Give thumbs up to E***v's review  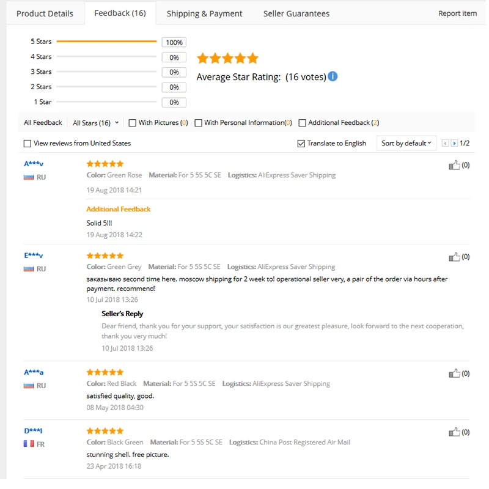coord(454,257)
